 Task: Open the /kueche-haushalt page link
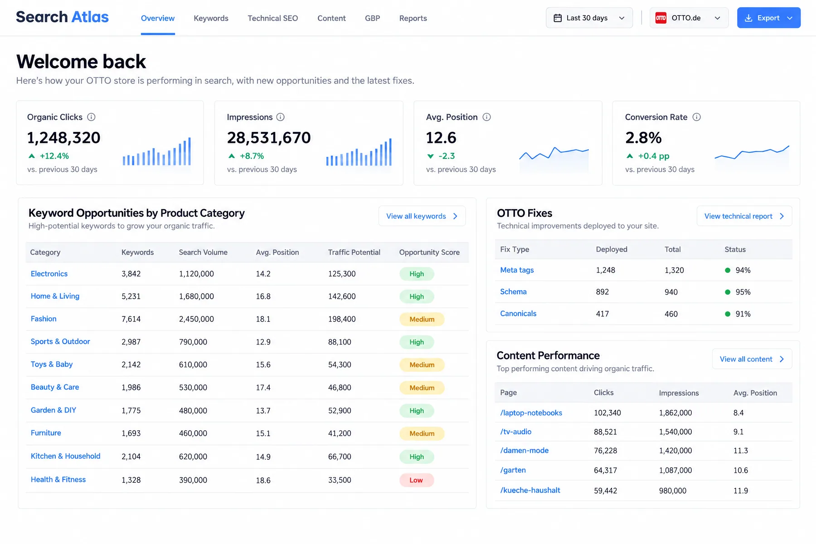pyautogui.click(x=530, y=490)
